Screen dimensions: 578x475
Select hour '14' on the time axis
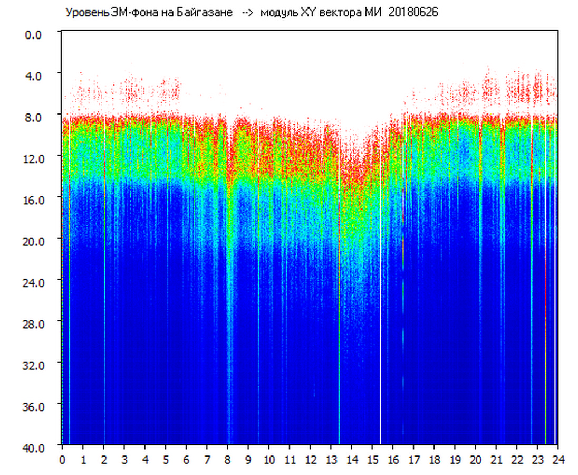[x=352, y=460]
